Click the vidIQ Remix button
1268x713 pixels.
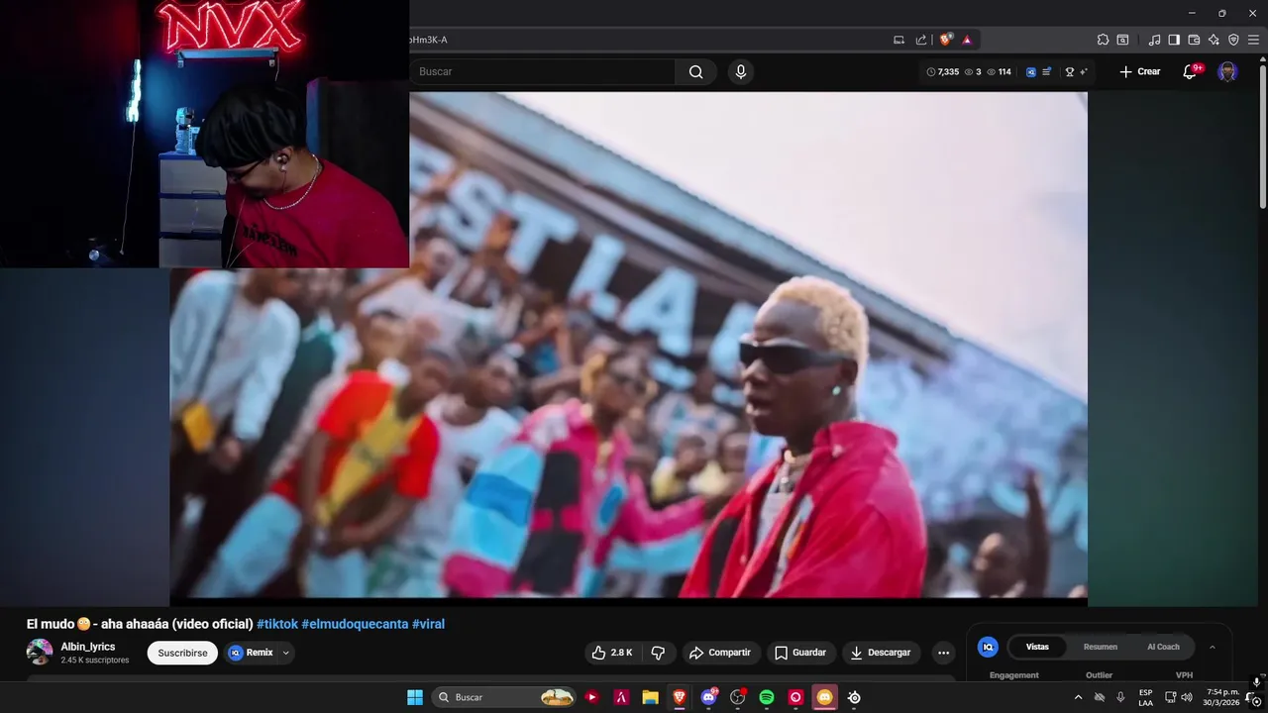252,653
